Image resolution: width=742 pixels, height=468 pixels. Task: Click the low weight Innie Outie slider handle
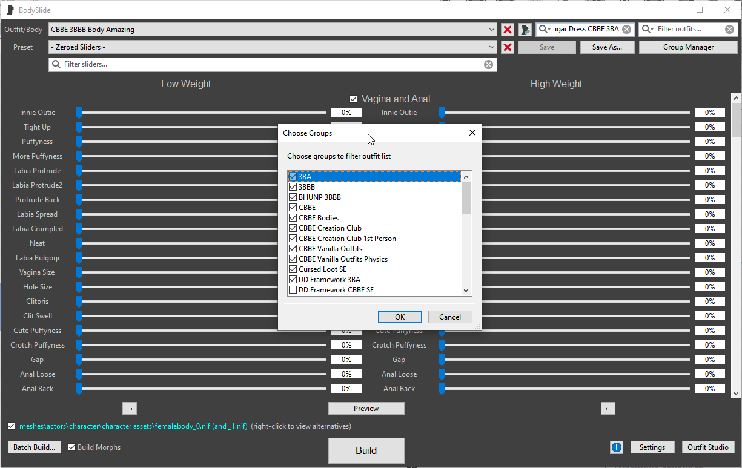(79, 113)
